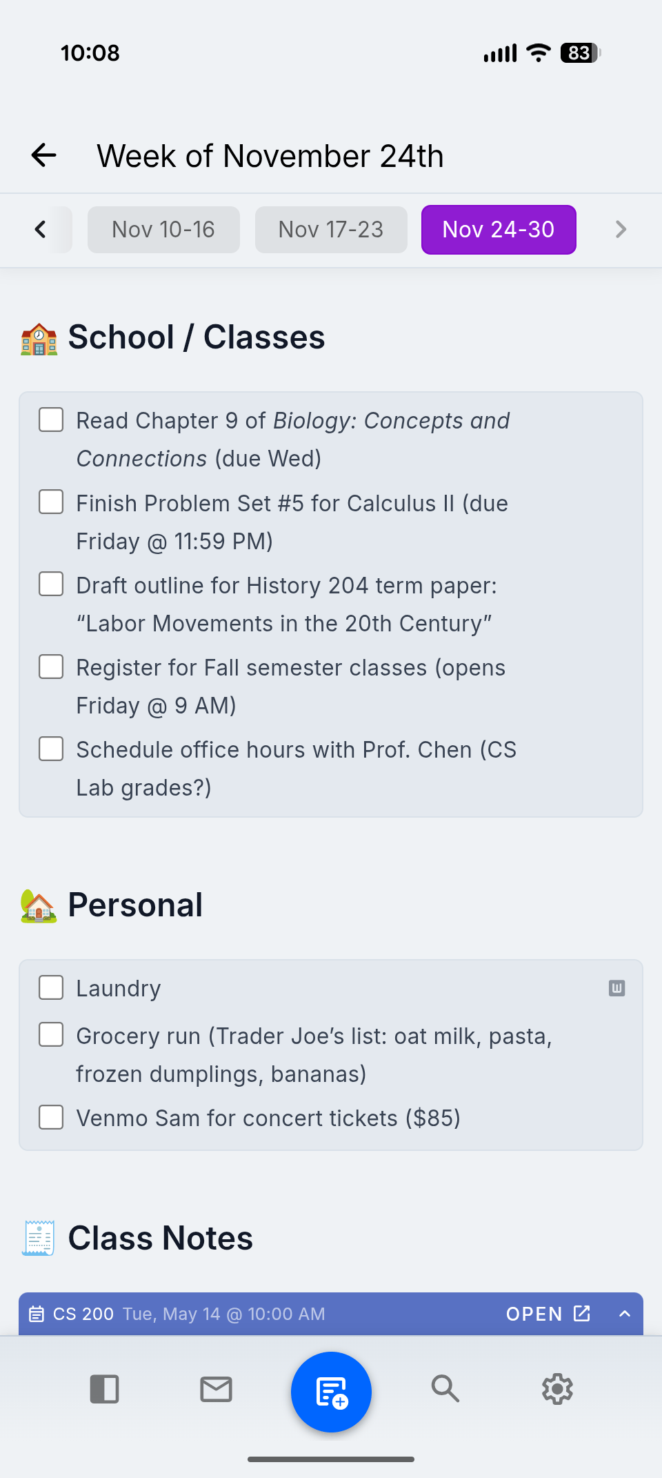Go back using the back arrow

[x=43, y=155]
